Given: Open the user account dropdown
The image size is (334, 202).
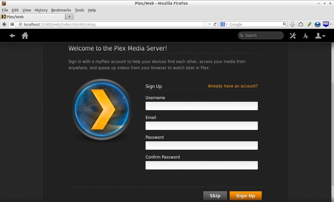Looking at the screenshot, I should (320, 36).
